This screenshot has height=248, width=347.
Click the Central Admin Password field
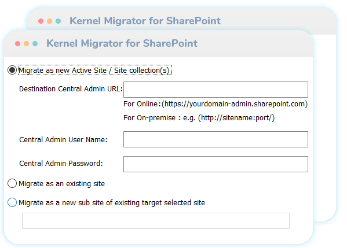tap(215, 164)
